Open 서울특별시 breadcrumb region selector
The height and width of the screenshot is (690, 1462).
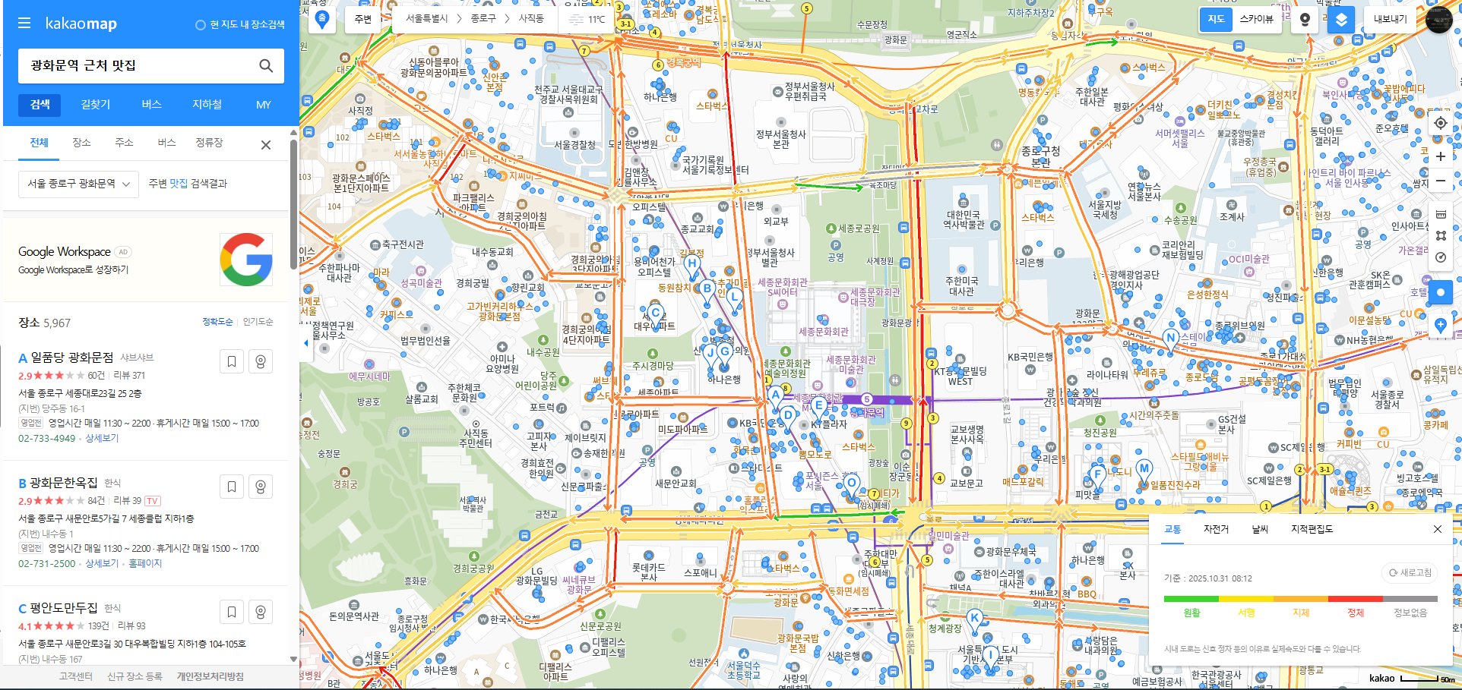click(426, 19)
